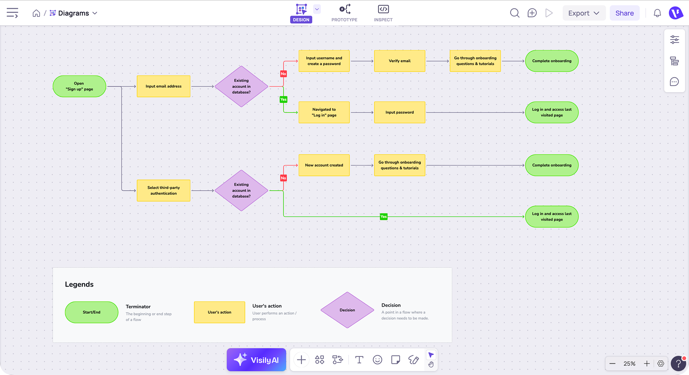The image size is (689, 375).
Task: Open notifications bell
Action: click(657, 13)
